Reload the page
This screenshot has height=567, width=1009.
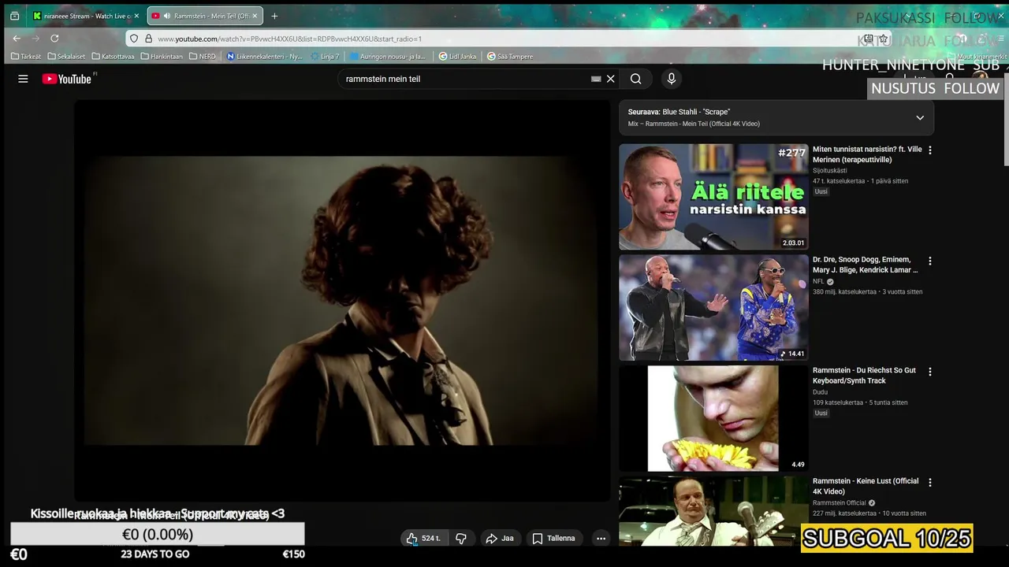54,38
